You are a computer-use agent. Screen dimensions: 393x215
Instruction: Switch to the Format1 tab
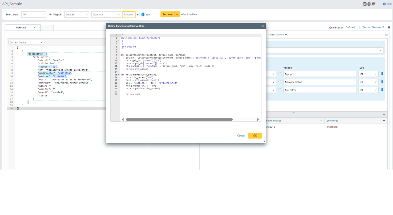coord(21,27)
